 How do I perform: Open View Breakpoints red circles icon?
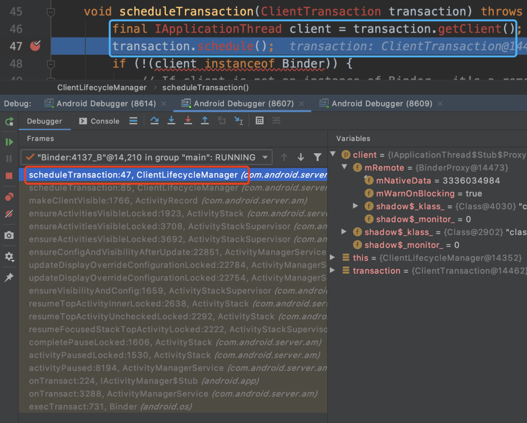(9, 197)
